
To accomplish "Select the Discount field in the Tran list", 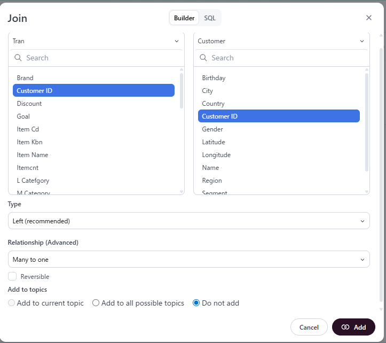I will [x=29, y=104].
